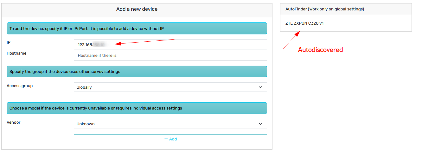Click the IP field label
The height and width of the screenshot is (160, 435).
coord(9,42)
